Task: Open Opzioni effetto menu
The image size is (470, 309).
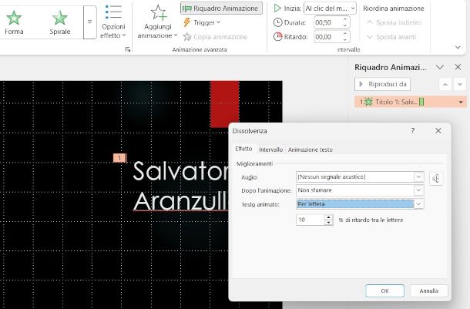Action: click(112, 22)
